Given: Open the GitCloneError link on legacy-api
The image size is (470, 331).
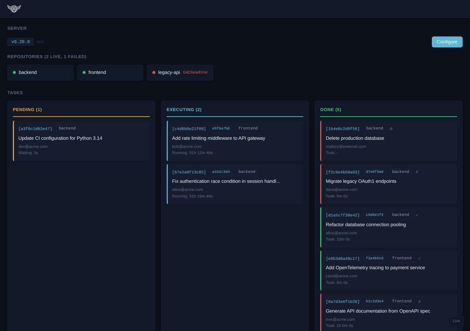Looking at the screenshot, I should point(195,72).
